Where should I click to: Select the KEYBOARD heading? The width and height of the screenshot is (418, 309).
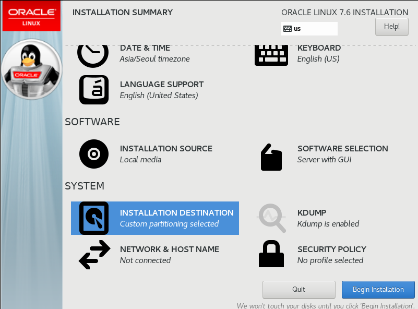click(319, 48)
